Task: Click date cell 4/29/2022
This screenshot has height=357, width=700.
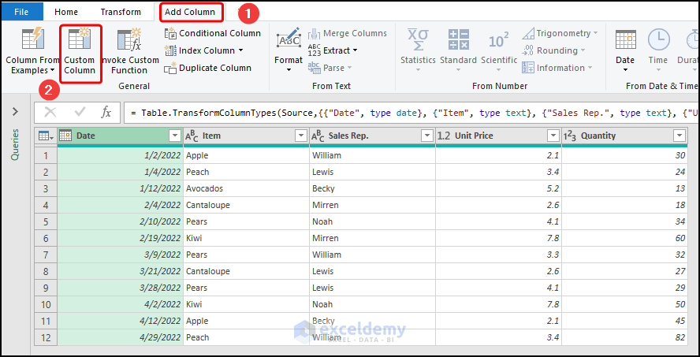Action: pyautogui.click(x=121, y=337)
